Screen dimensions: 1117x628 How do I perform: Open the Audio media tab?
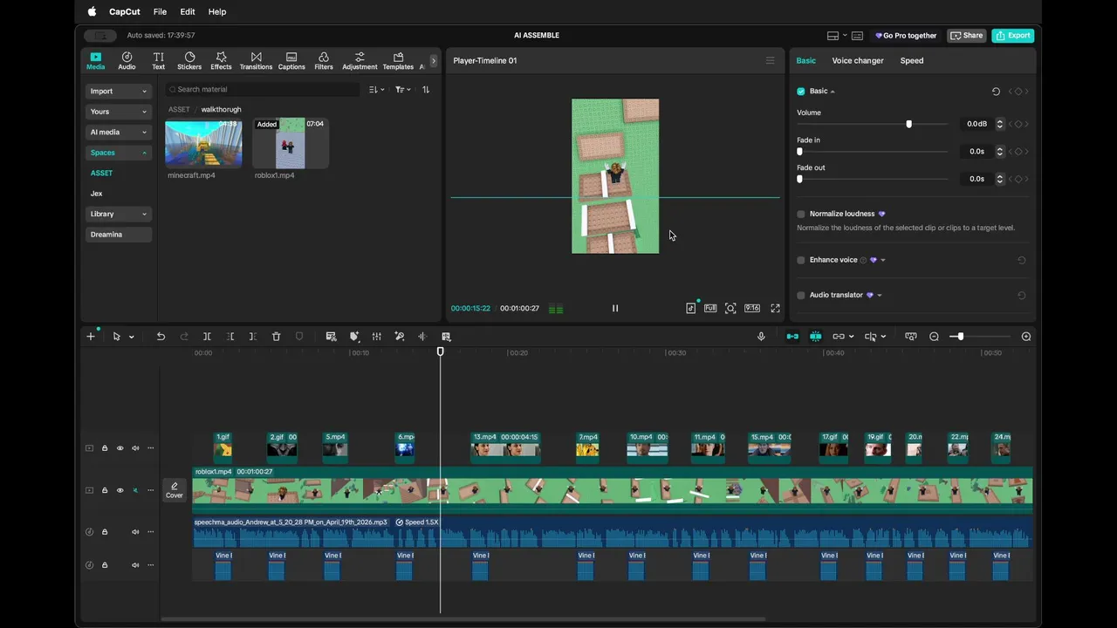tap(127, 60)
